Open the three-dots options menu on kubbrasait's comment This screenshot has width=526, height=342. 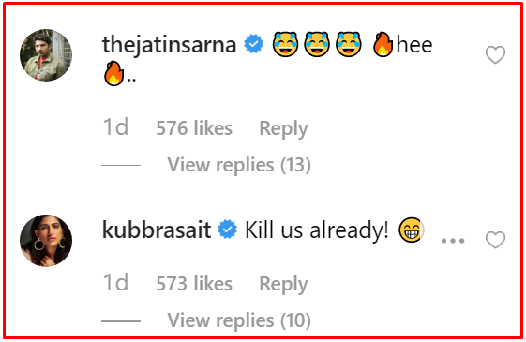(x=453, y=241)
